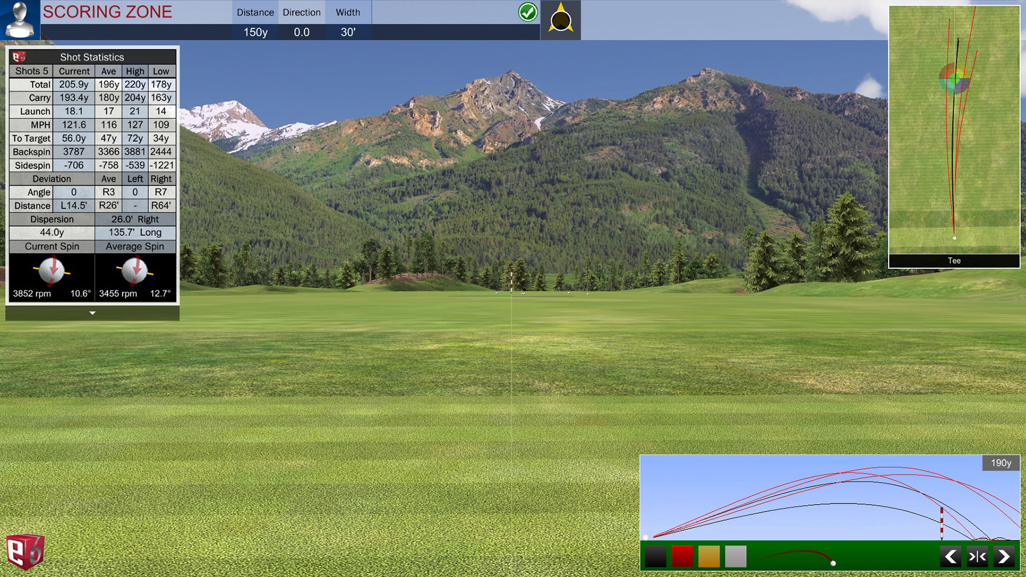Click the 135.7' Long dispersion value
Screen dimensions: 1026x577
point(135,232)
